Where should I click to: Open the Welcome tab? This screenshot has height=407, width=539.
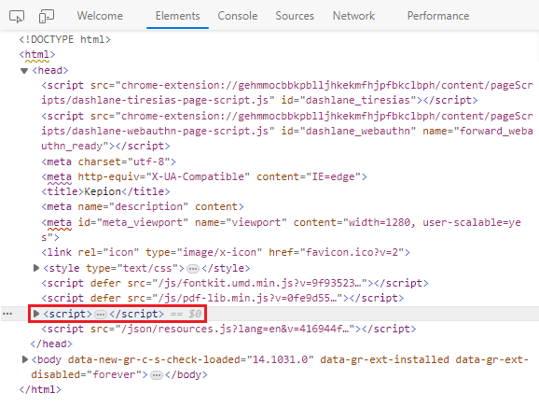[x=100, y=16]
